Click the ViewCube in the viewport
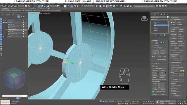 (x=144, y=18)
